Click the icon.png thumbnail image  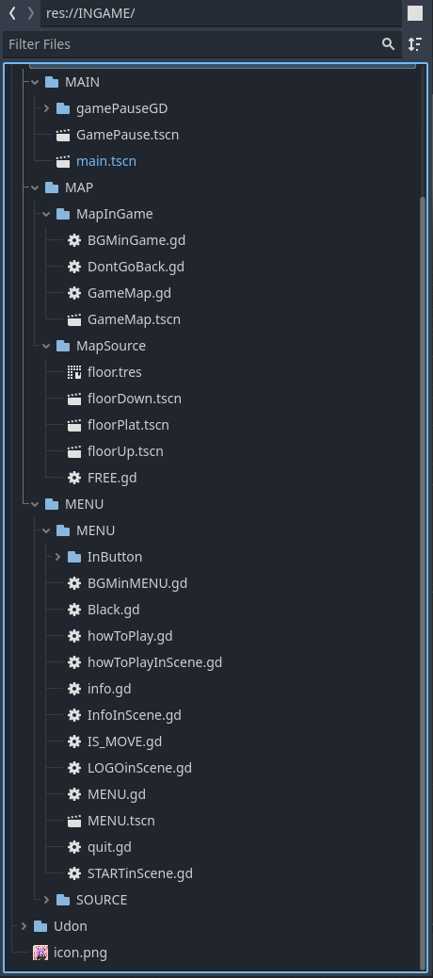[x=40, y=953]
